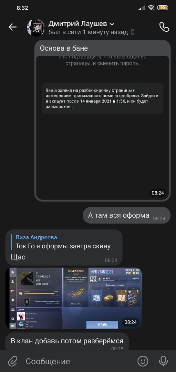This screenshot has width=176, height=372.
Task: Select message В клан добавь потом разберёмся
Action: click(x=67, y=342)
